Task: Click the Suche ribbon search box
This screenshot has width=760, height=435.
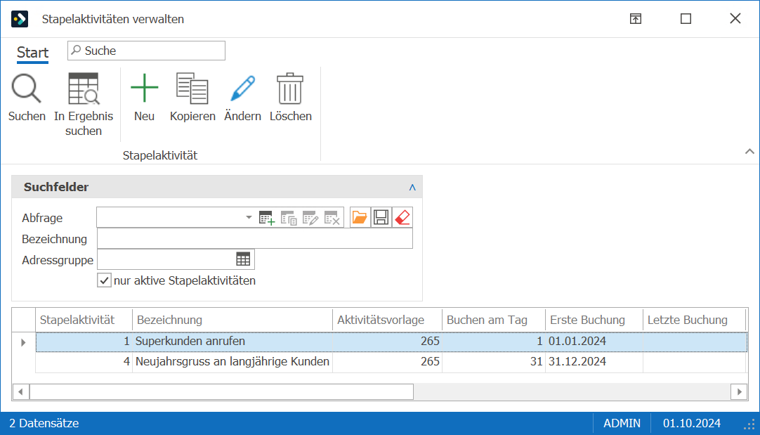Action: click(146, 51)
